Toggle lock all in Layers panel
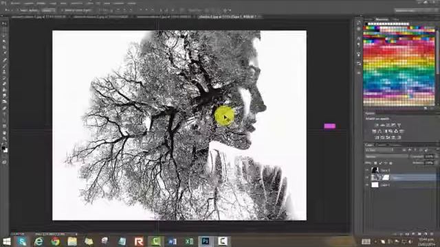The width and height of the screenshot is (440, 247). coord(390,163)
